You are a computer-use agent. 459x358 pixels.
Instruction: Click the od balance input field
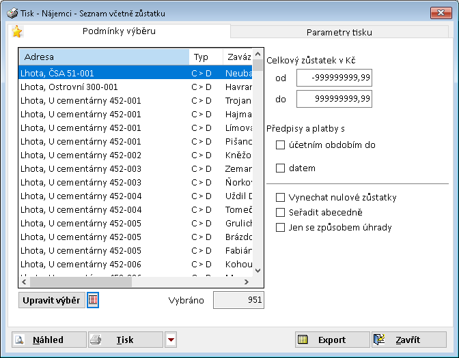334,78
